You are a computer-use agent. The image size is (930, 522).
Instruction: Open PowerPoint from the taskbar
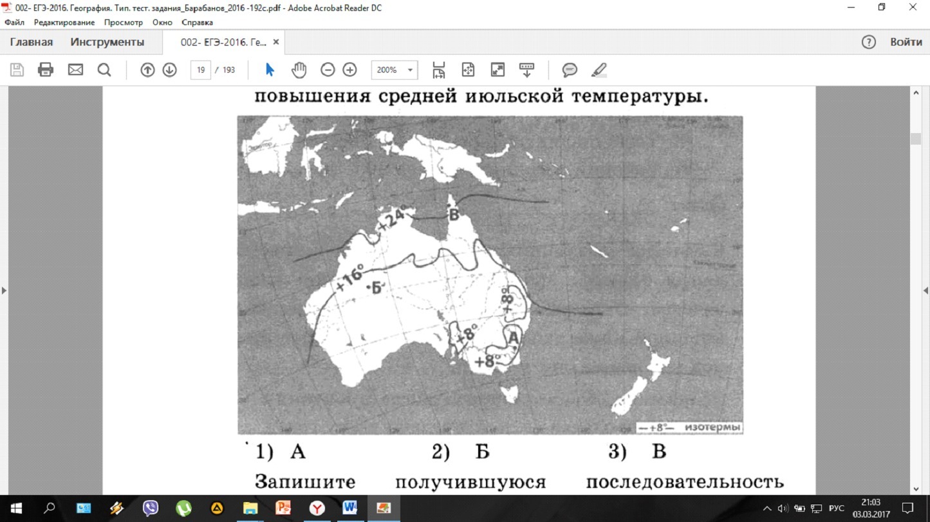click(283, 509)
